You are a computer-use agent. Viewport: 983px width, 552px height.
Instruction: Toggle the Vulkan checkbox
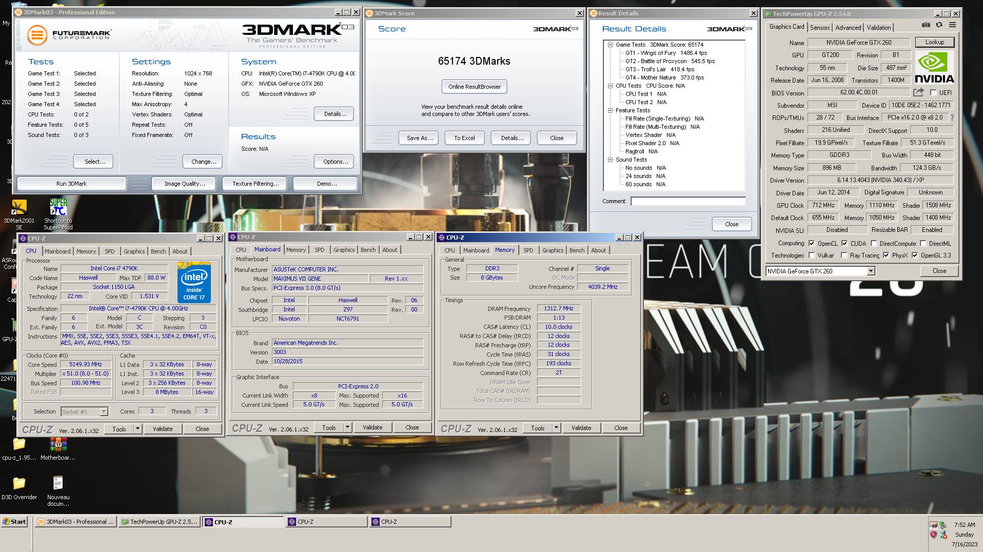click(x=812, y=255)
